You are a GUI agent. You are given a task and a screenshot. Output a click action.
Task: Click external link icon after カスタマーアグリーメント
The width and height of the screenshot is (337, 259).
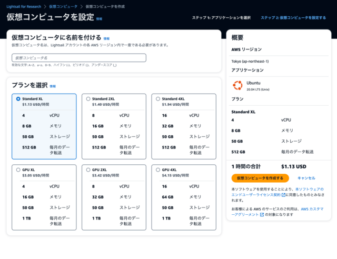point(262,214)
